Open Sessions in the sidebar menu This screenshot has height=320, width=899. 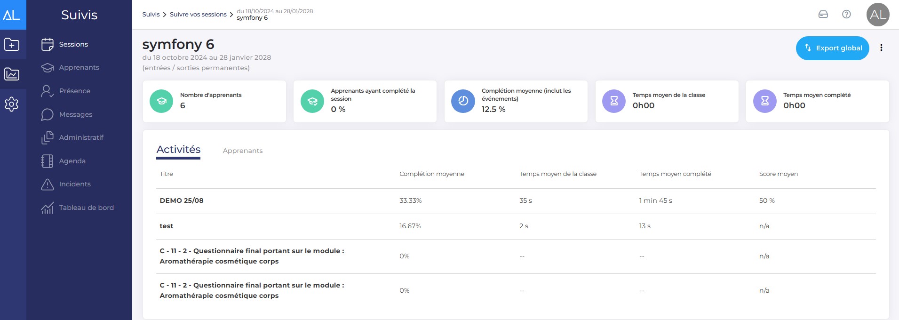73,44
